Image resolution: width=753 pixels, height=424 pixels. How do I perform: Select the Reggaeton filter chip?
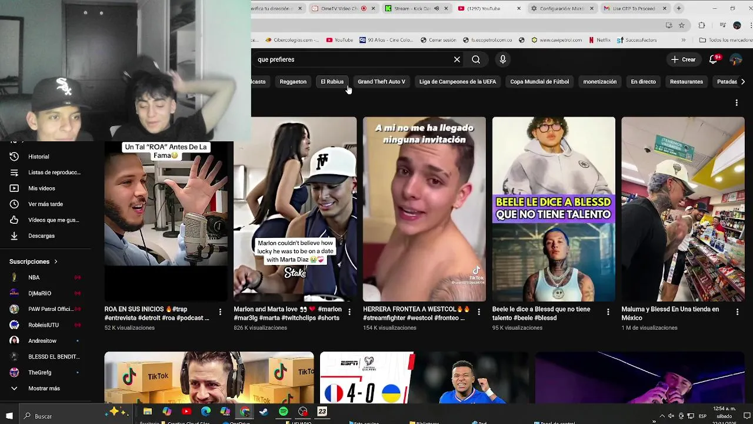pos(293,82)
